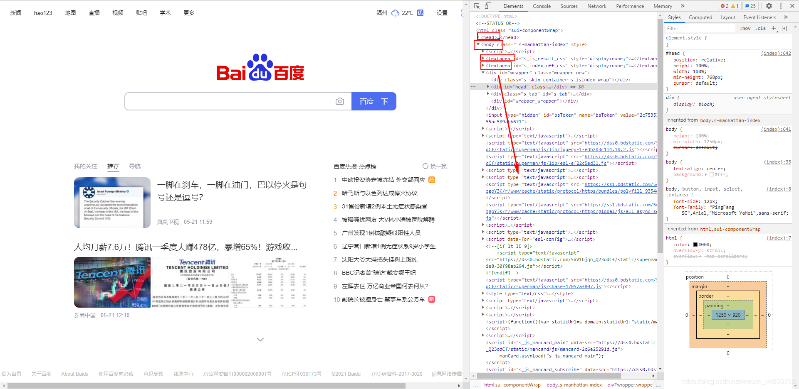Click the Baidu logo
799x389 pixels.
pos(260,67)
